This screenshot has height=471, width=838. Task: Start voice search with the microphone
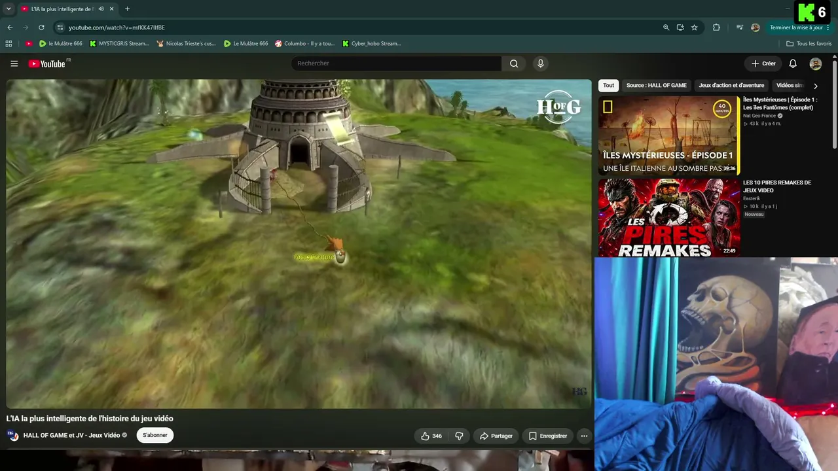(x=540, y=63)
